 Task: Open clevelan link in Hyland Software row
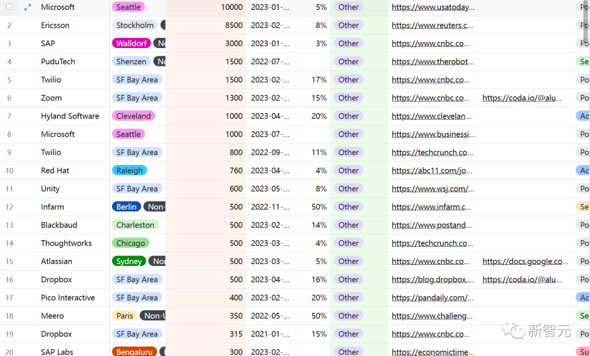click(431, 116)
